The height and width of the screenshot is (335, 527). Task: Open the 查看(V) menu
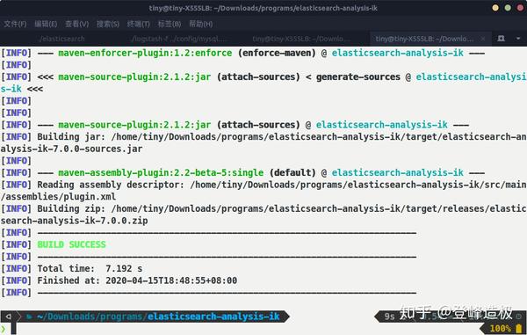[x=77, y=24]
